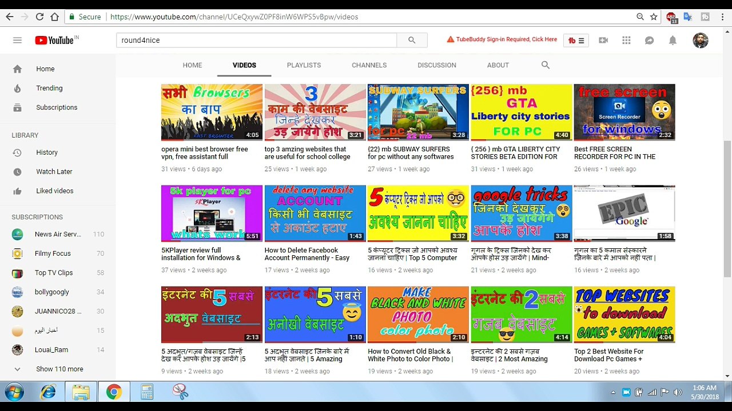Show hidden system tray icons arrow
The width and height of the screenshot is (732, 411).
[613, 392]
